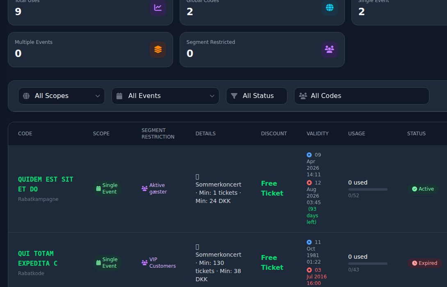The width and height of the screenshot is (447, 287).
Task: Sort by CODE column header
Action: (x=25, y=134)
